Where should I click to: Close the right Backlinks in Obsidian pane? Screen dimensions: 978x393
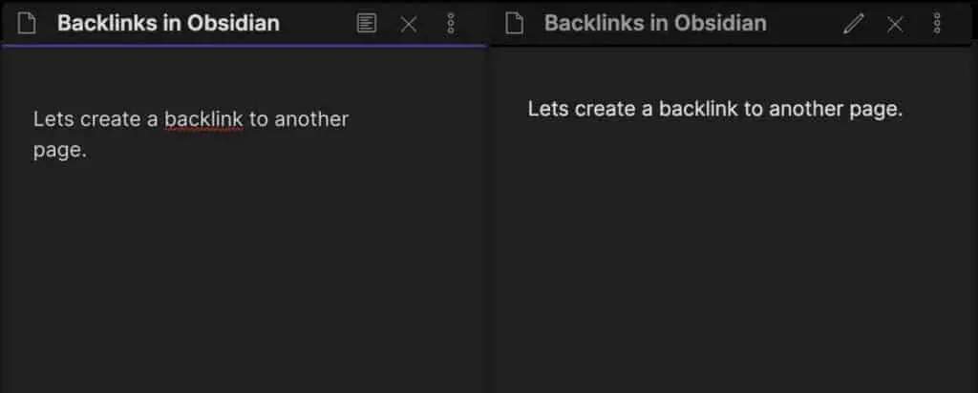point(894,24)
